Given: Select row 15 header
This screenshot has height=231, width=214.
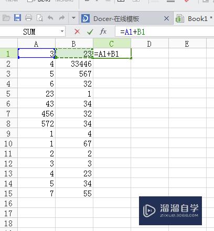Looking at the screenshot, I should click(9, 193).
